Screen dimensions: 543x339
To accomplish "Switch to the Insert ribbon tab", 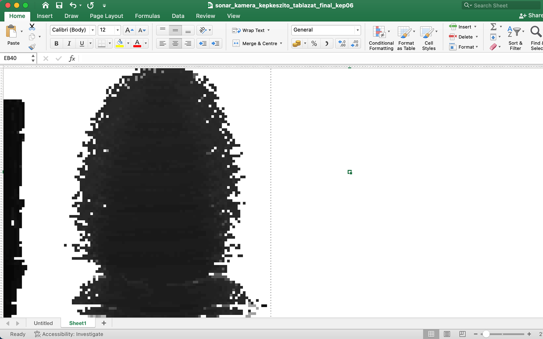I will tap(45, 16).
